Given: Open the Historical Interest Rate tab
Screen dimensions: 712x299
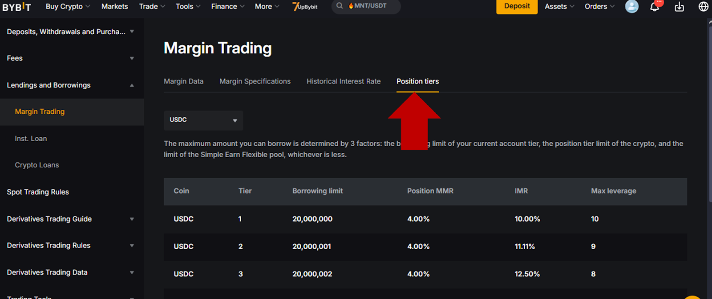Looking at the screenshot, I should [x=344, y=81].
